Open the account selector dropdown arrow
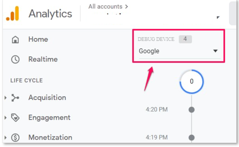Image resolution: width=239 pixels, height=147 pixels. coord(218,18)
